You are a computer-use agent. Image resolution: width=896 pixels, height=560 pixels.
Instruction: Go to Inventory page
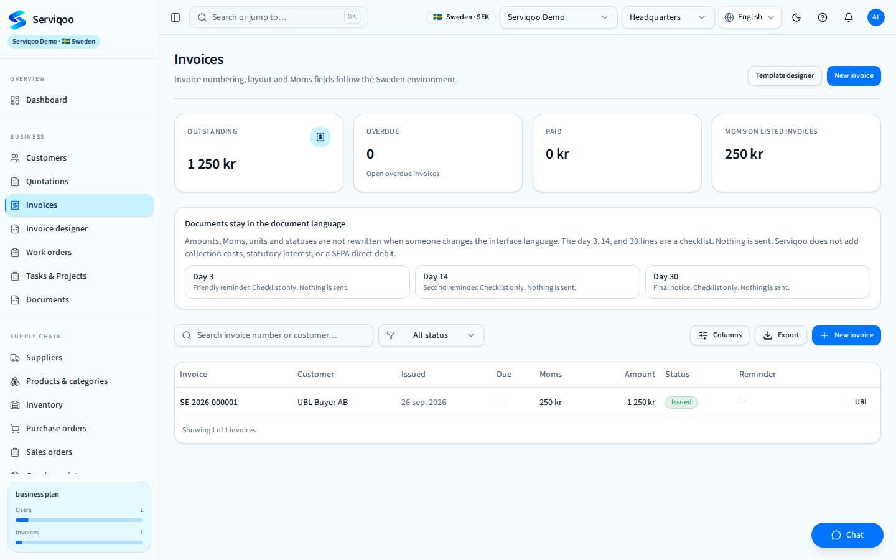click(x=80, y=405)
